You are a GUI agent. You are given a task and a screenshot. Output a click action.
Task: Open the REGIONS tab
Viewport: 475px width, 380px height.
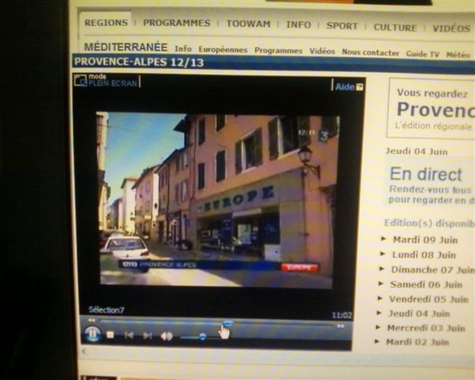coord(106,23)
